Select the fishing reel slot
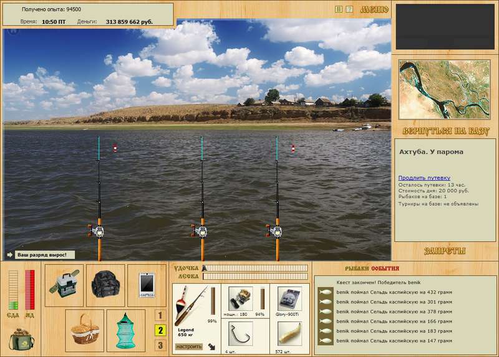This screenshot has height=357, width=499. 241,299
